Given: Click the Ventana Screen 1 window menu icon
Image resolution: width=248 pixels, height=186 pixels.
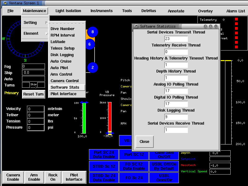Looking at the screenshot, I should 5,3.
